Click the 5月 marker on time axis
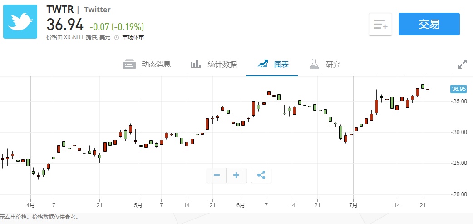Screen dimensions: 473x224 [138, 205]
